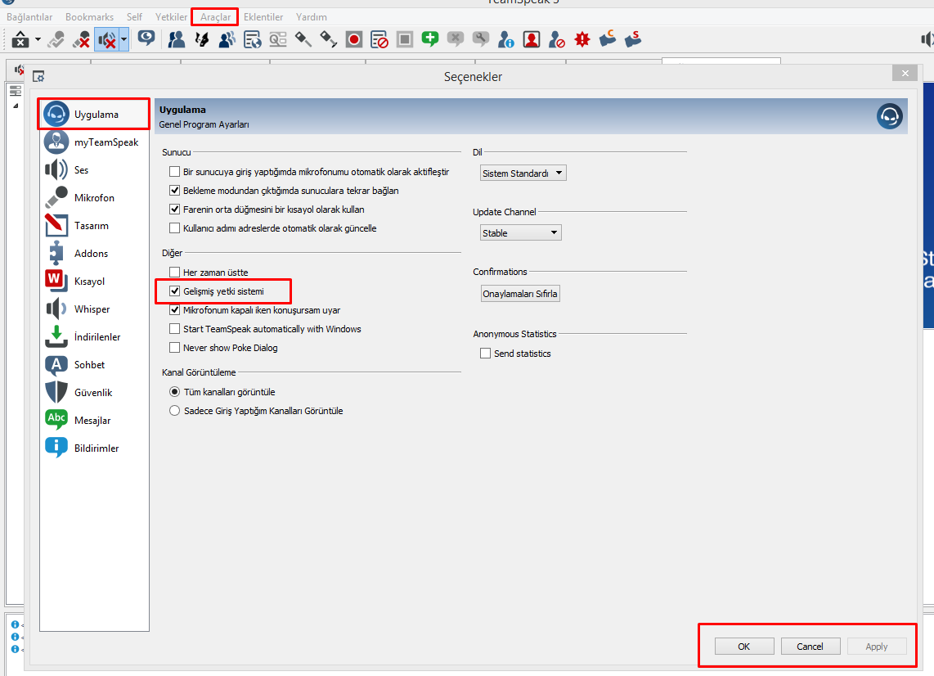Screen dimensions: 934x676
Task: Toggle the mute speakers toolbar icon
Action: click(x=107, y=39)
